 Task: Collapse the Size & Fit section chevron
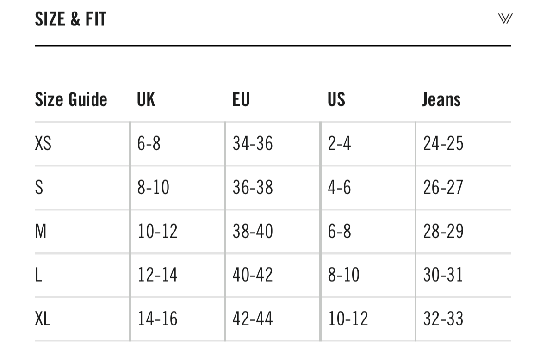pos(505,19)
